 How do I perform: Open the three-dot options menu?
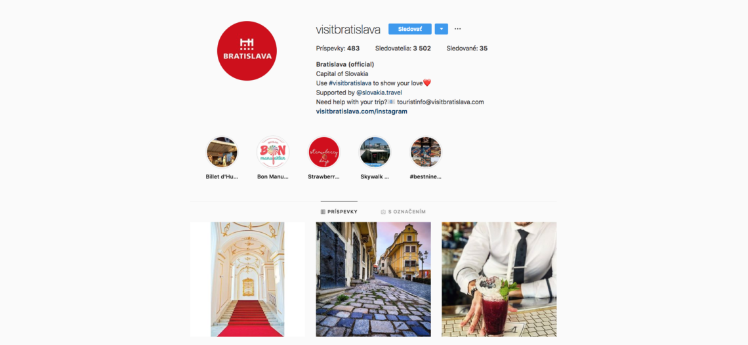(x=457, y=29)
